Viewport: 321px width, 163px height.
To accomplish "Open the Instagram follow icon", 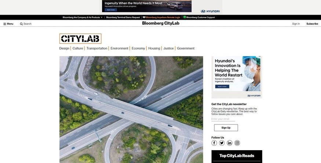I will pyautogui.click(x=237, y=143).
